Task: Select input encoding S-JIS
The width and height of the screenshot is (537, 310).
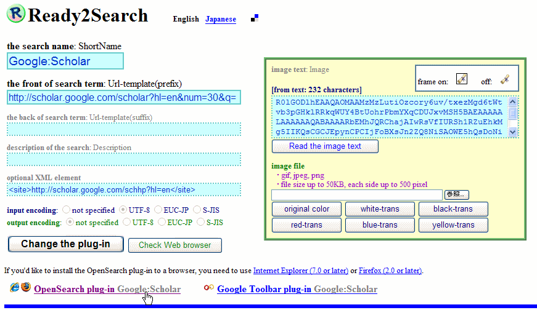Action: (x=197, y=210)
